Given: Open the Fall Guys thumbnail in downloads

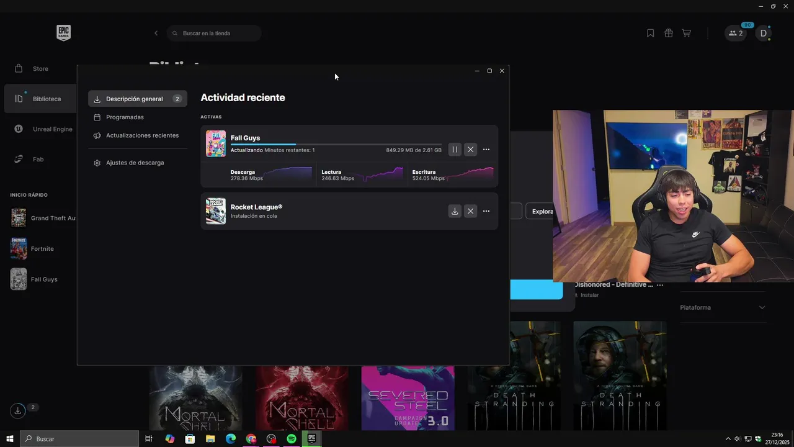Looking at the screenshot, I should coord(216,143).
